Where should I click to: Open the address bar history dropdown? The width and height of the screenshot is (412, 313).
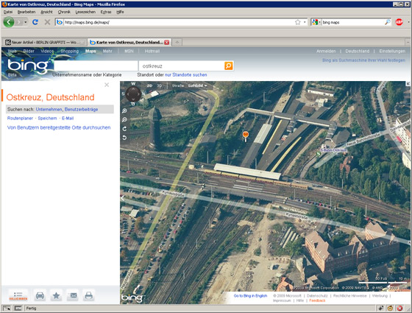pos(305,22)
